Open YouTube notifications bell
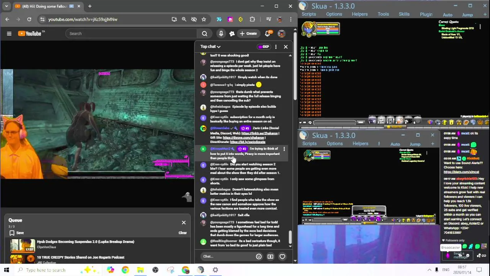 [268, 33]
